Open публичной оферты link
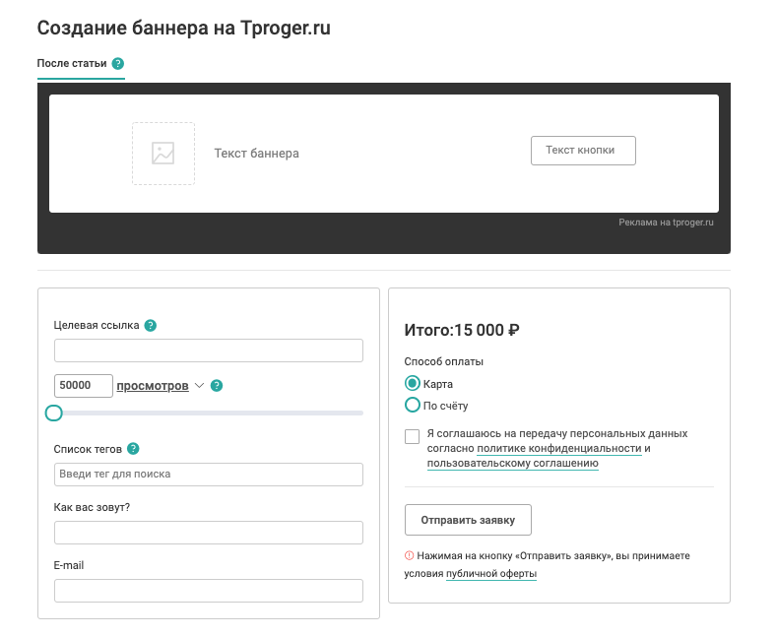 pyautogui.click(x=491, y=574)
